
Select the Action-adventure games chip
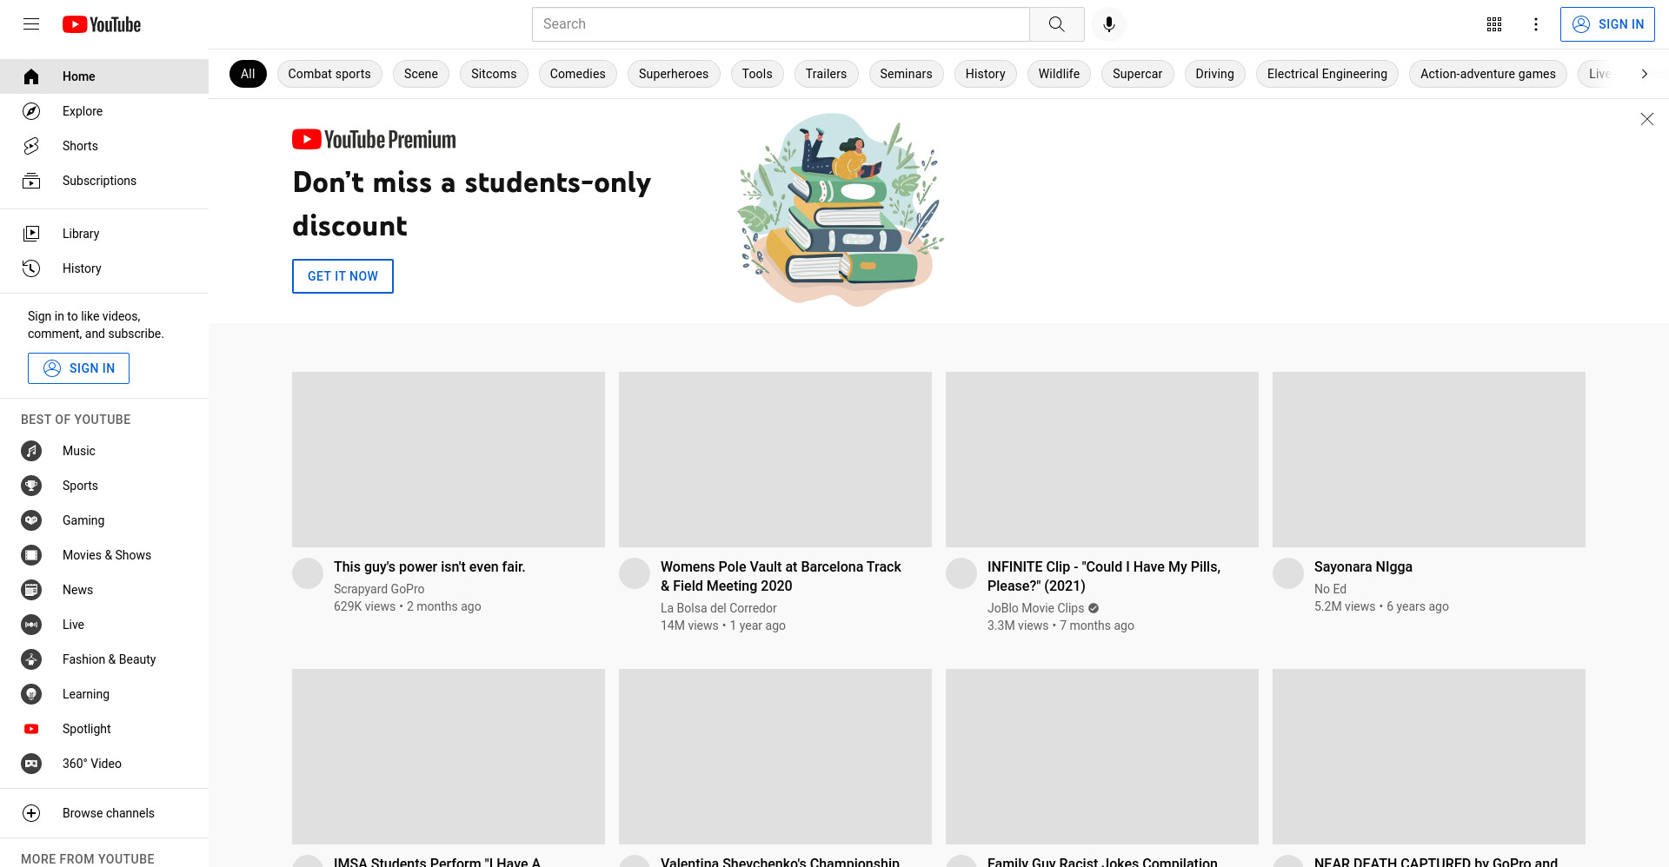[x=1488, y=74]
